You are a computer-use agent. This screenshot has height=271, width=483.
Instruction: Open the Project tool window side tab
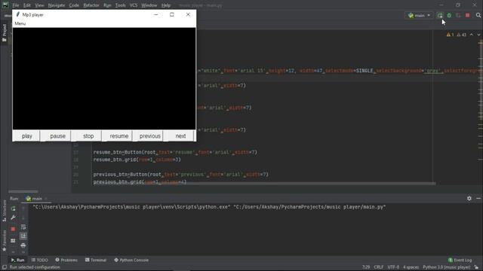(5, 32)
